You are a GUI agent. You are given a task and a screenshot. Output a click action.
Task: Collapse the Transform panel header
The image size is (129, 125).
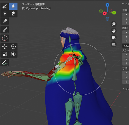click(x=125, y=4)
